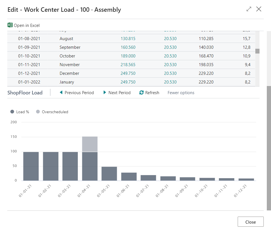The height and width of the screenshot is (232, 271).
Task: Toggle the Overscheduled legend marker
Action: [x=38, y=112]
